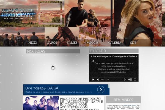Open the Все товары SAGA ad headline
This screenshot has height=110, width=165.
click(42, 88)
